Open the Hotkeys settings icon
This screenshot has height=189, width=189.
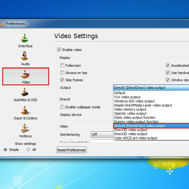pyautogui.click(x=25, y=128)
